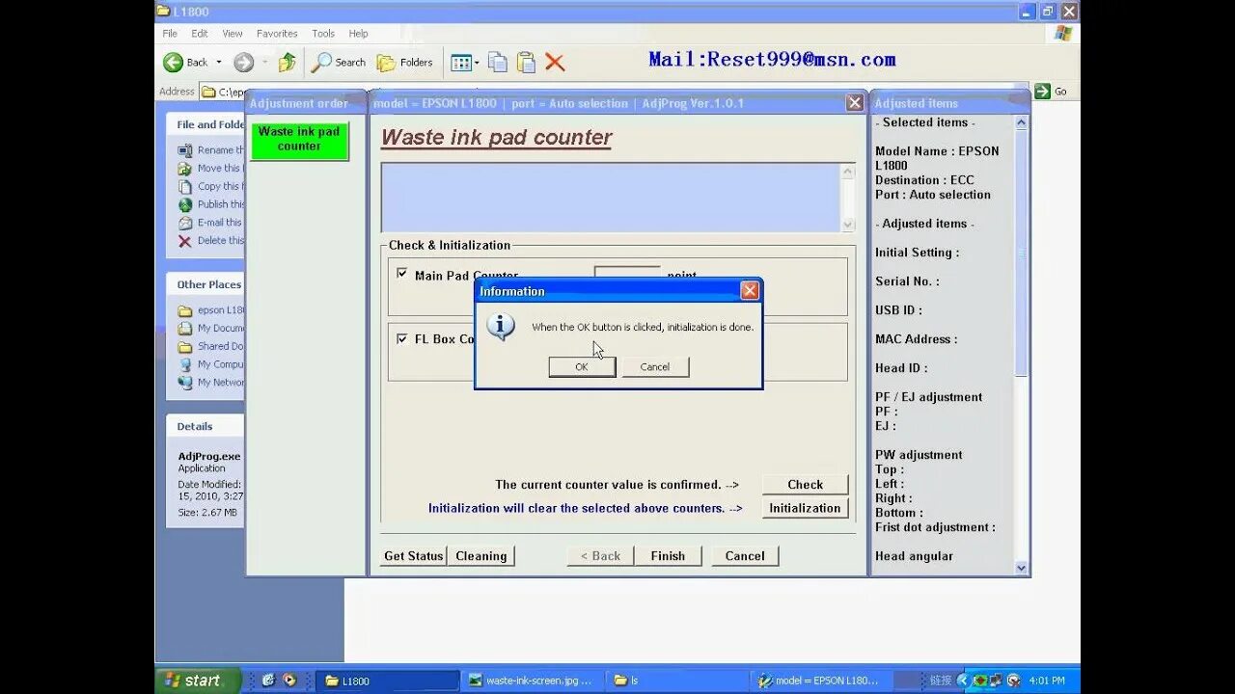Image resolution: width=1235 pixels, height=694 pixels.
Task: Open the View menu
Action: [233, 34]
